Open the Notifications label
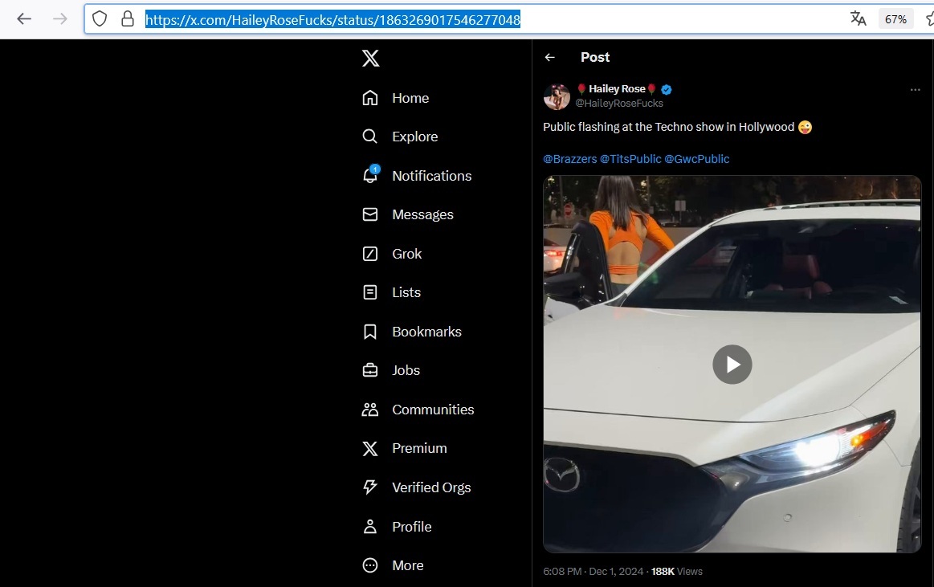This screenshot has height=587, width=934. (x=432, y=176)
